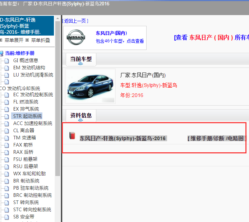Image resolution: width=249 pixels, height=222 pixels.
Task: Click the red book icon in 资料信息
Action: (x=72, y=136)
